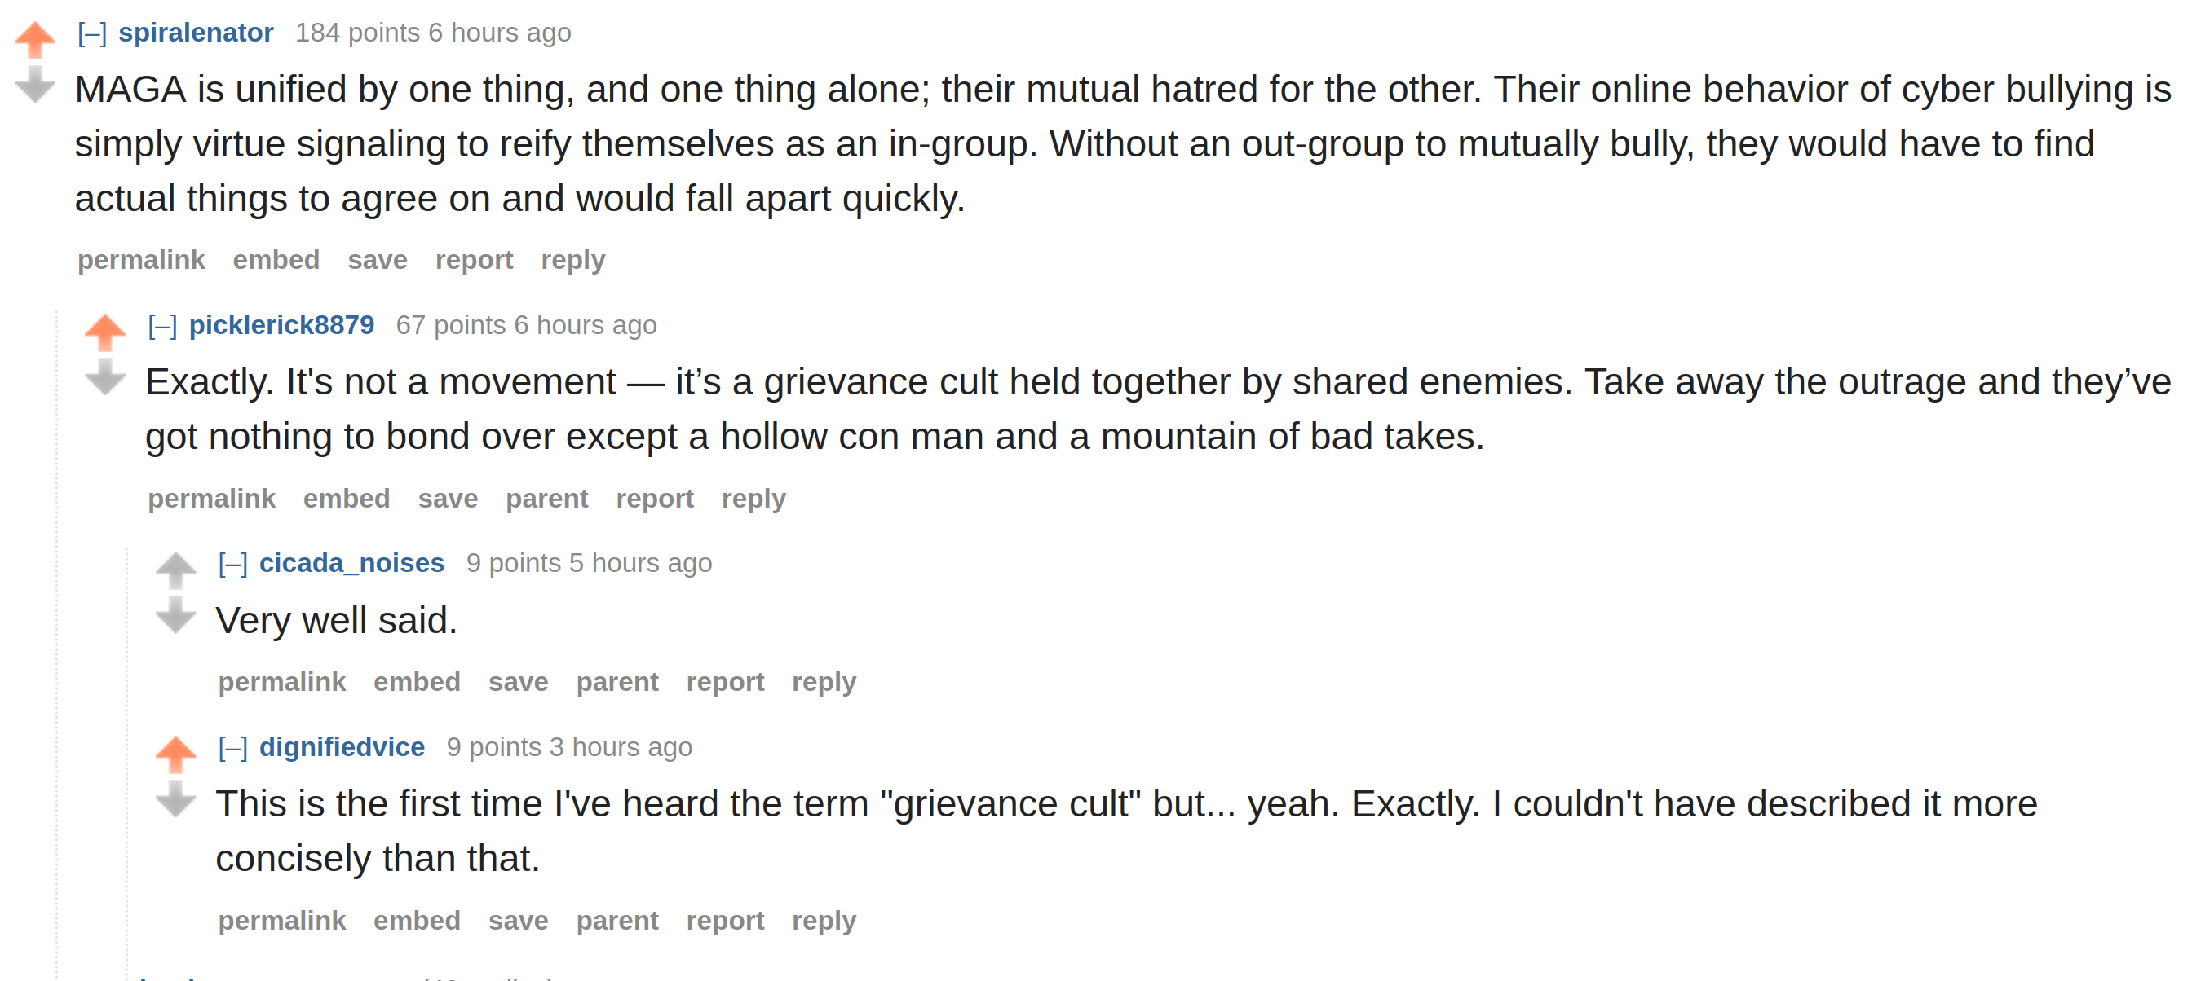Upvote cicada_noises' comment

click(176, 570)
